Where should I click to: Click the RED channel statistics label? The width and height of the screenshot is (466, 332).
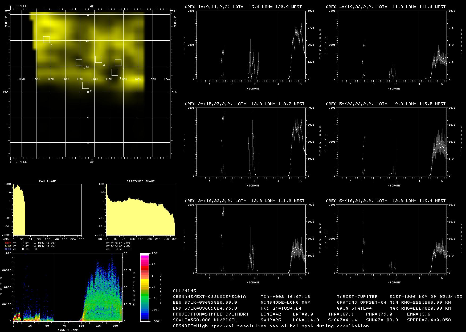pos(9,243)
